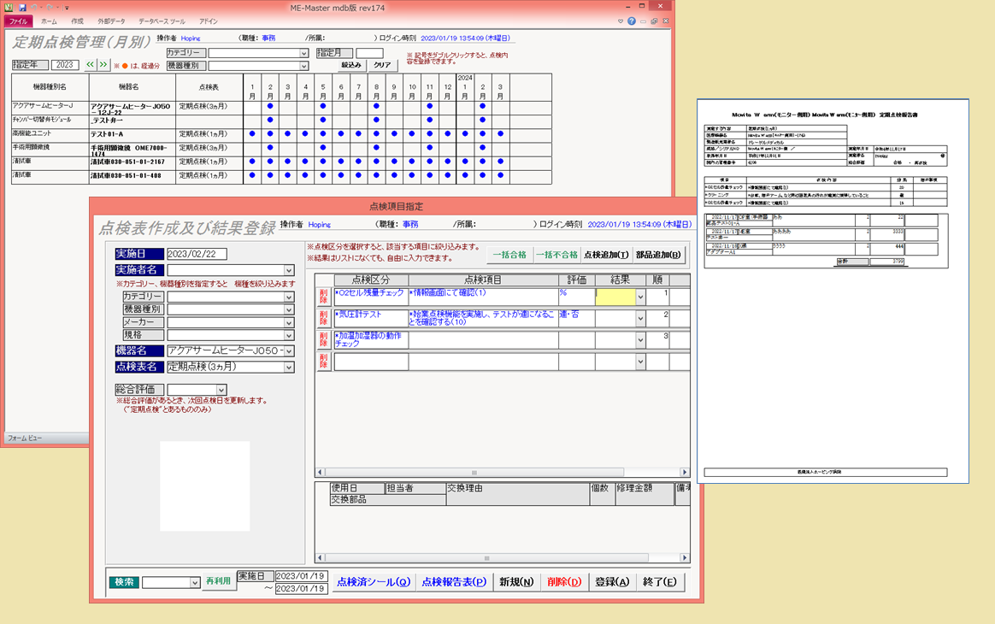
Task: Expand the 実施者名 dropdown
Action: pyautogui.click(x=289, y=270)
